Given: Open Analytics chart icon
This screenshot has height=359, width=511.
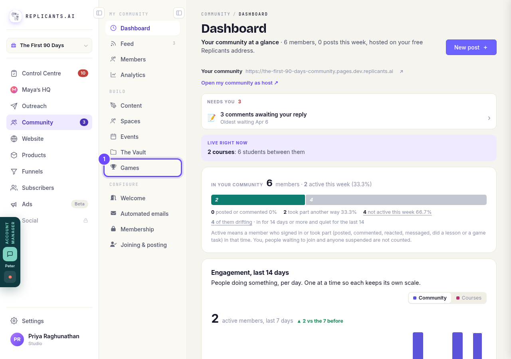Looking at the screenshot, I should [113, 75].
